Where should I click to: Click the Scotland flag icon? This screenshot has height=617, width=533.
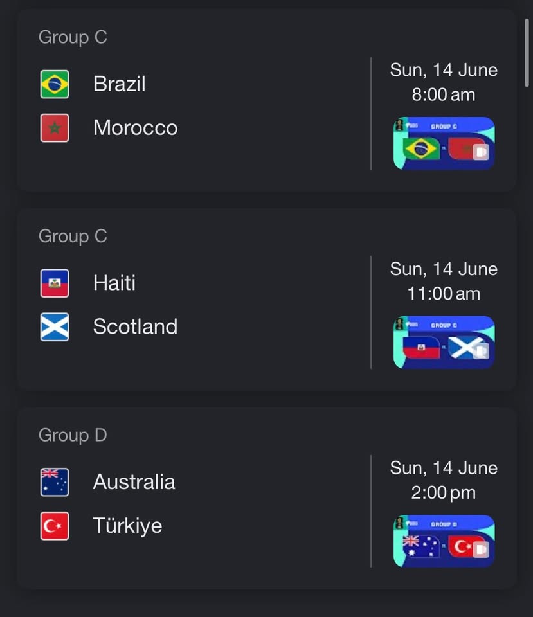click(55, 327)
